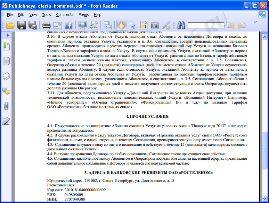Open the Edit menu
The image size is (269, 203).
pos(21,15)
